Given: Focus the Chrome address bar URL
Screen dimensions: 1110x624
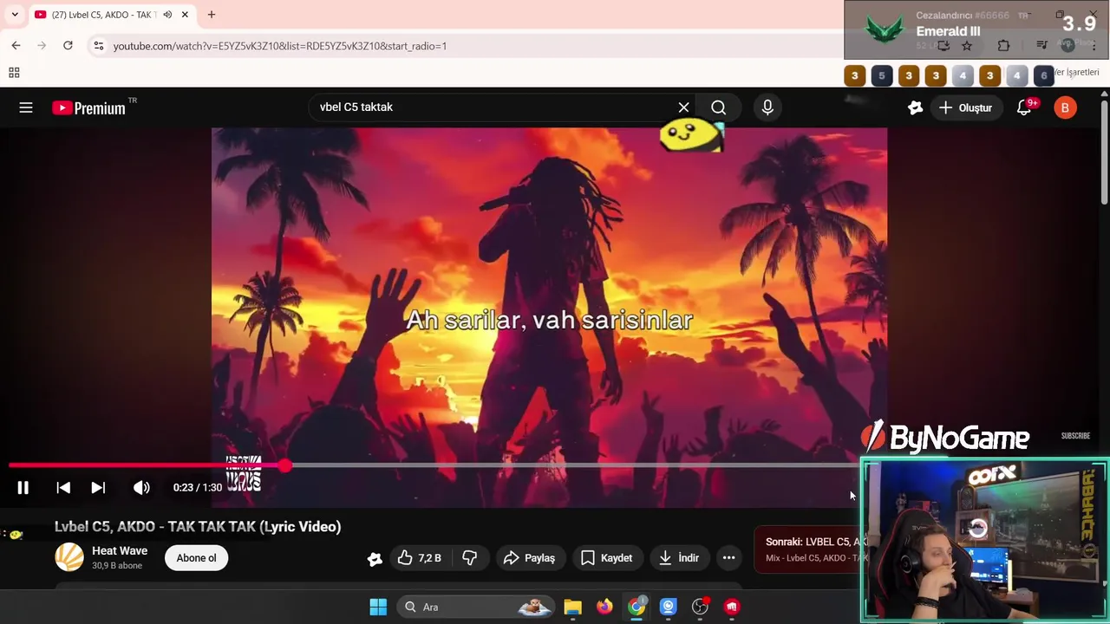Looking at the screenshot, I should click(280, 46).
